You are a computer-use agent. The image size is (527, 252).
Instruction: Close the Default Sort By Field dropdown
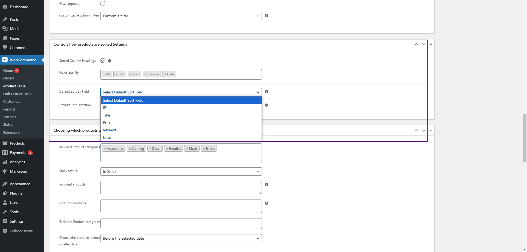[x=181, y=92]
